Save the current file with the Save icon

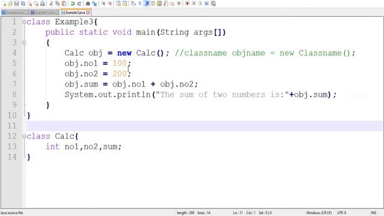point(17,4)
